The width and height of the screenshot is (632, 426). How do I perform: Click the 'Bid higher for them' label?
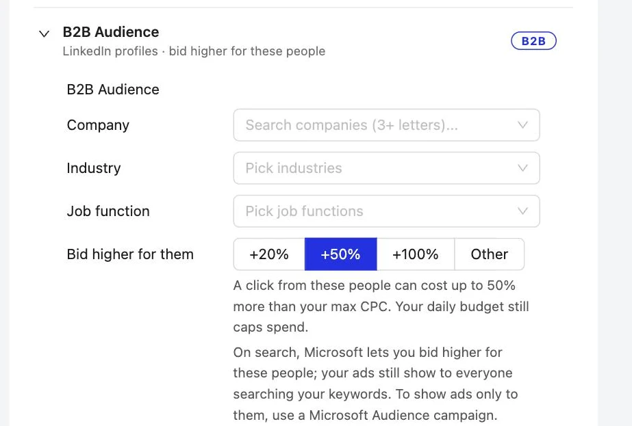coord(130,254)
